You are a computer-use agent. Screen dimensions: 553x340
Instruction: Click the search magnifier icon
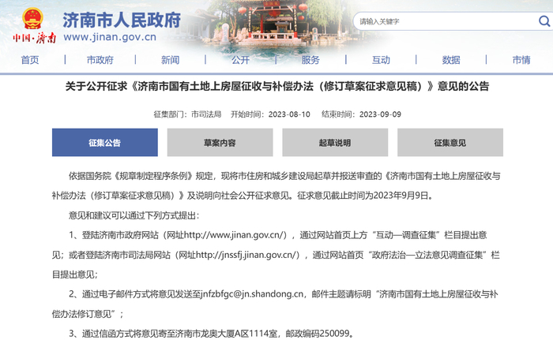(544, 21)
